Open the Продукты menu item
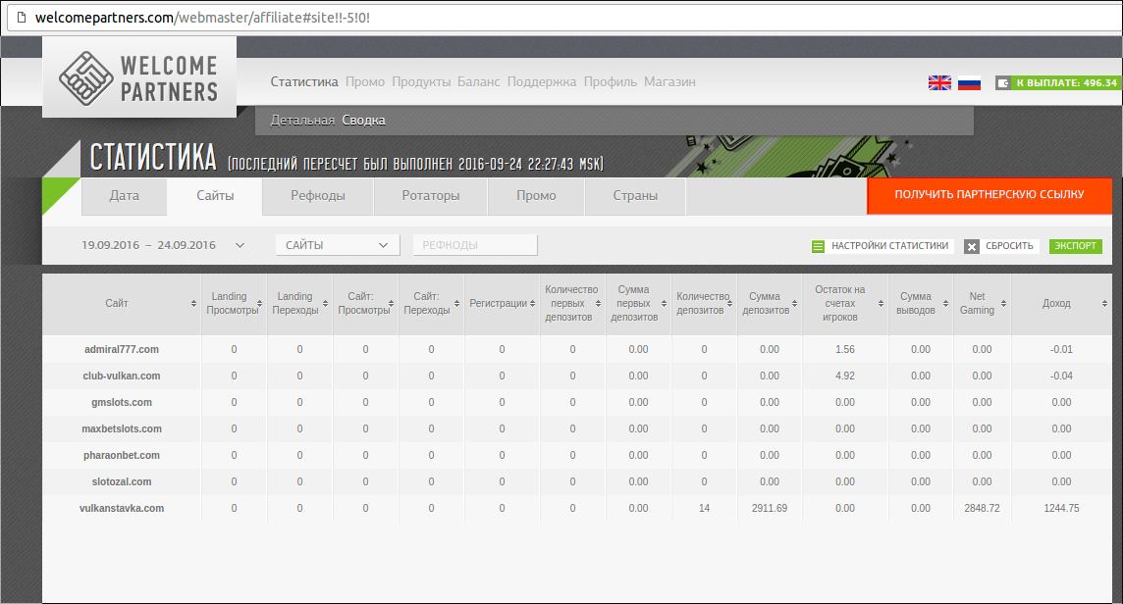The width and height of the screenshot is (1123, 604). [x=421, y=81]
